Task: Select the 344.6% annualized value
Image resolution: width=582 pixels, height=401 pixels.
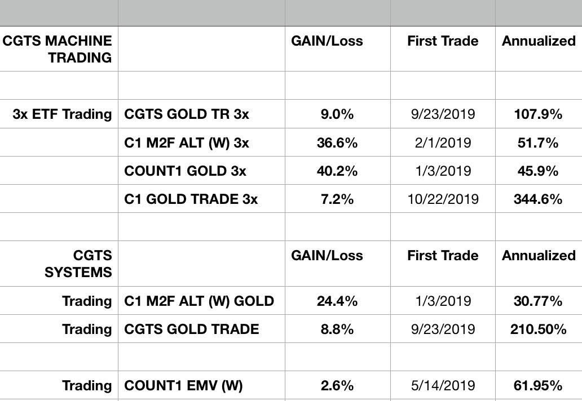Action: pos(539,199)
